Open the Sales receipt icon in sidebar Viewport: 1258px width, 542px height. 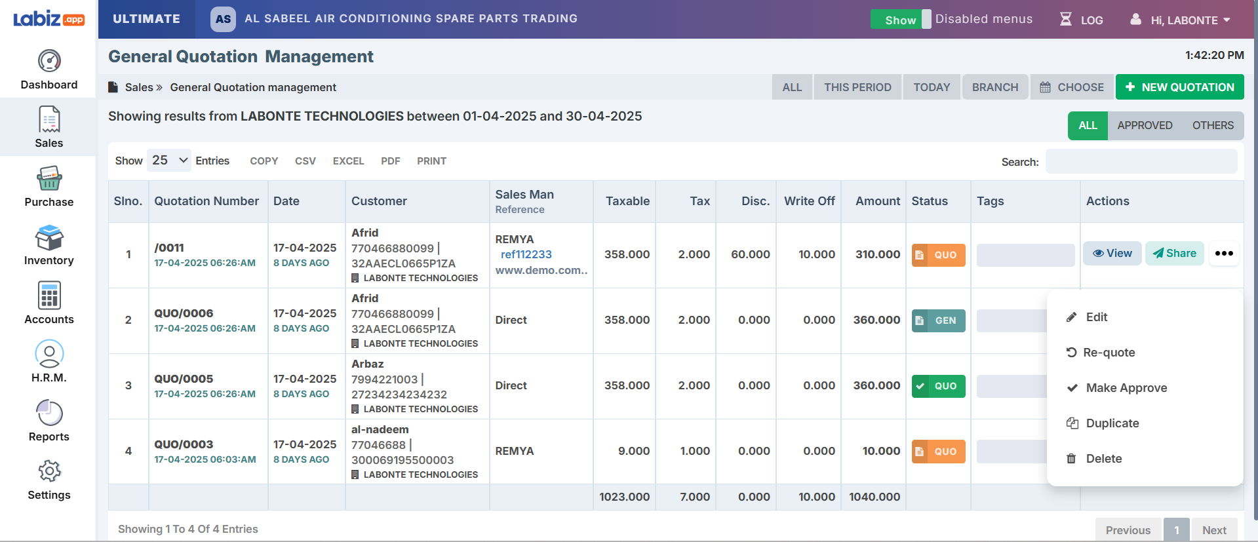click(x=49, y=119)
